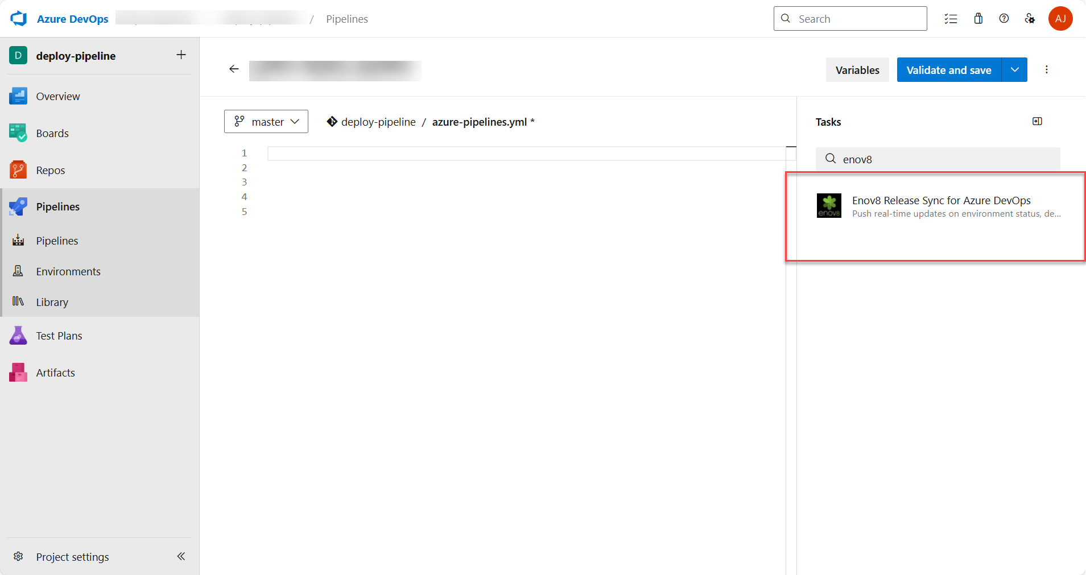Viewport: 1086px width, 575px height.
Task: Click the Azure DevOps logo icon
Action: click(x=19, y=19)
